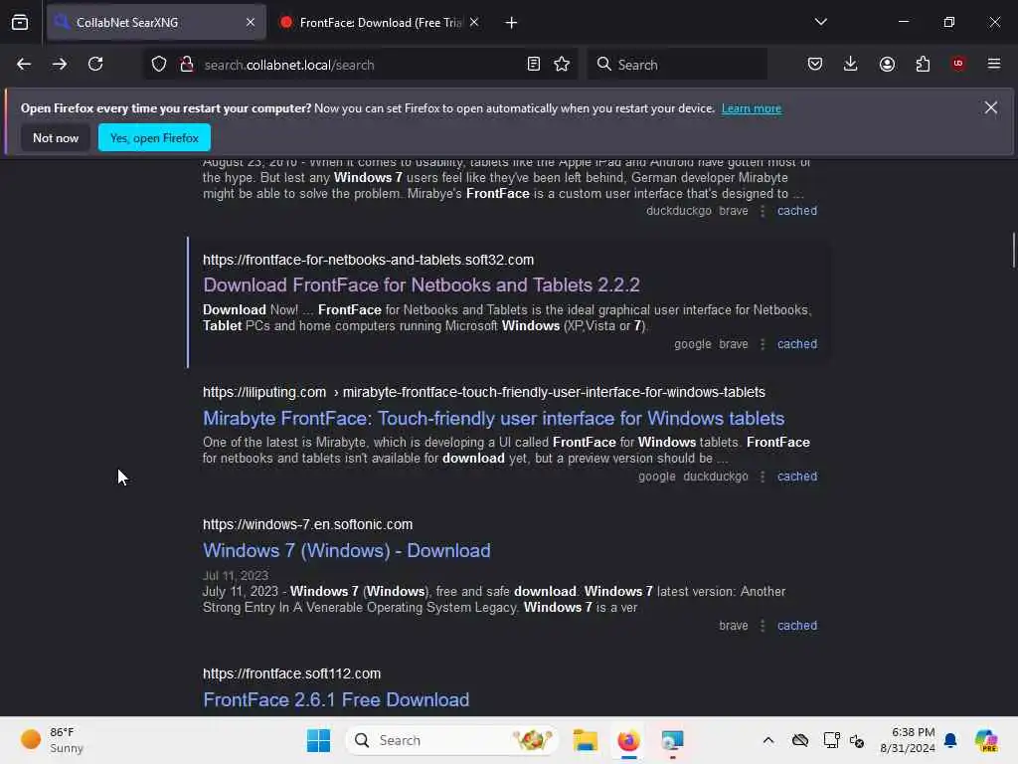
Task: Click the taskbar Search box
Action: coord(452,740)
